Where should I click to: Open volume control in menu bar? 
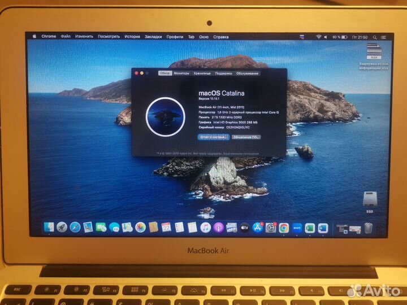pos(326,37)
